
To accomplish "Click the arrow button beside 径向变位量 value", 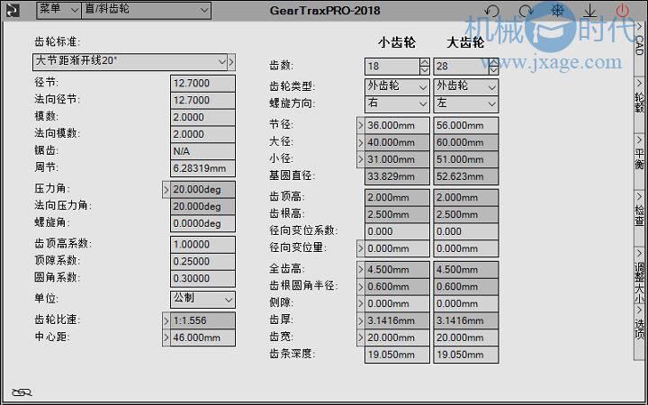I will pos(360,248).
